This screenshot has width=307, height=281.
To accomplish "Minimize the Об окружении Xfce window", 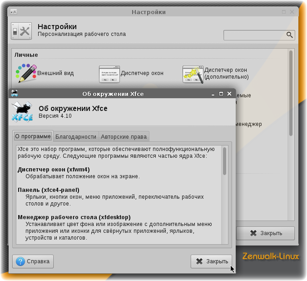I will click(x=213, y=94).
